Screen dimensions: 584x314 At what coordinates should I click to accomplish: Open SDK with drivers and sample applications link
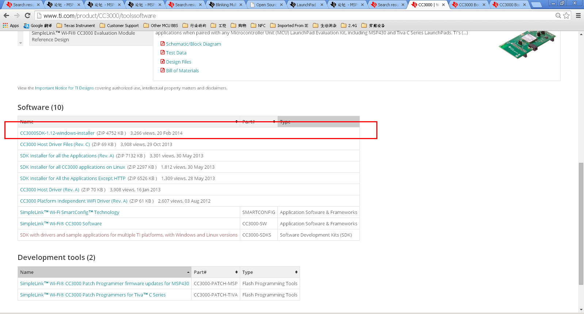click(129, 235)
